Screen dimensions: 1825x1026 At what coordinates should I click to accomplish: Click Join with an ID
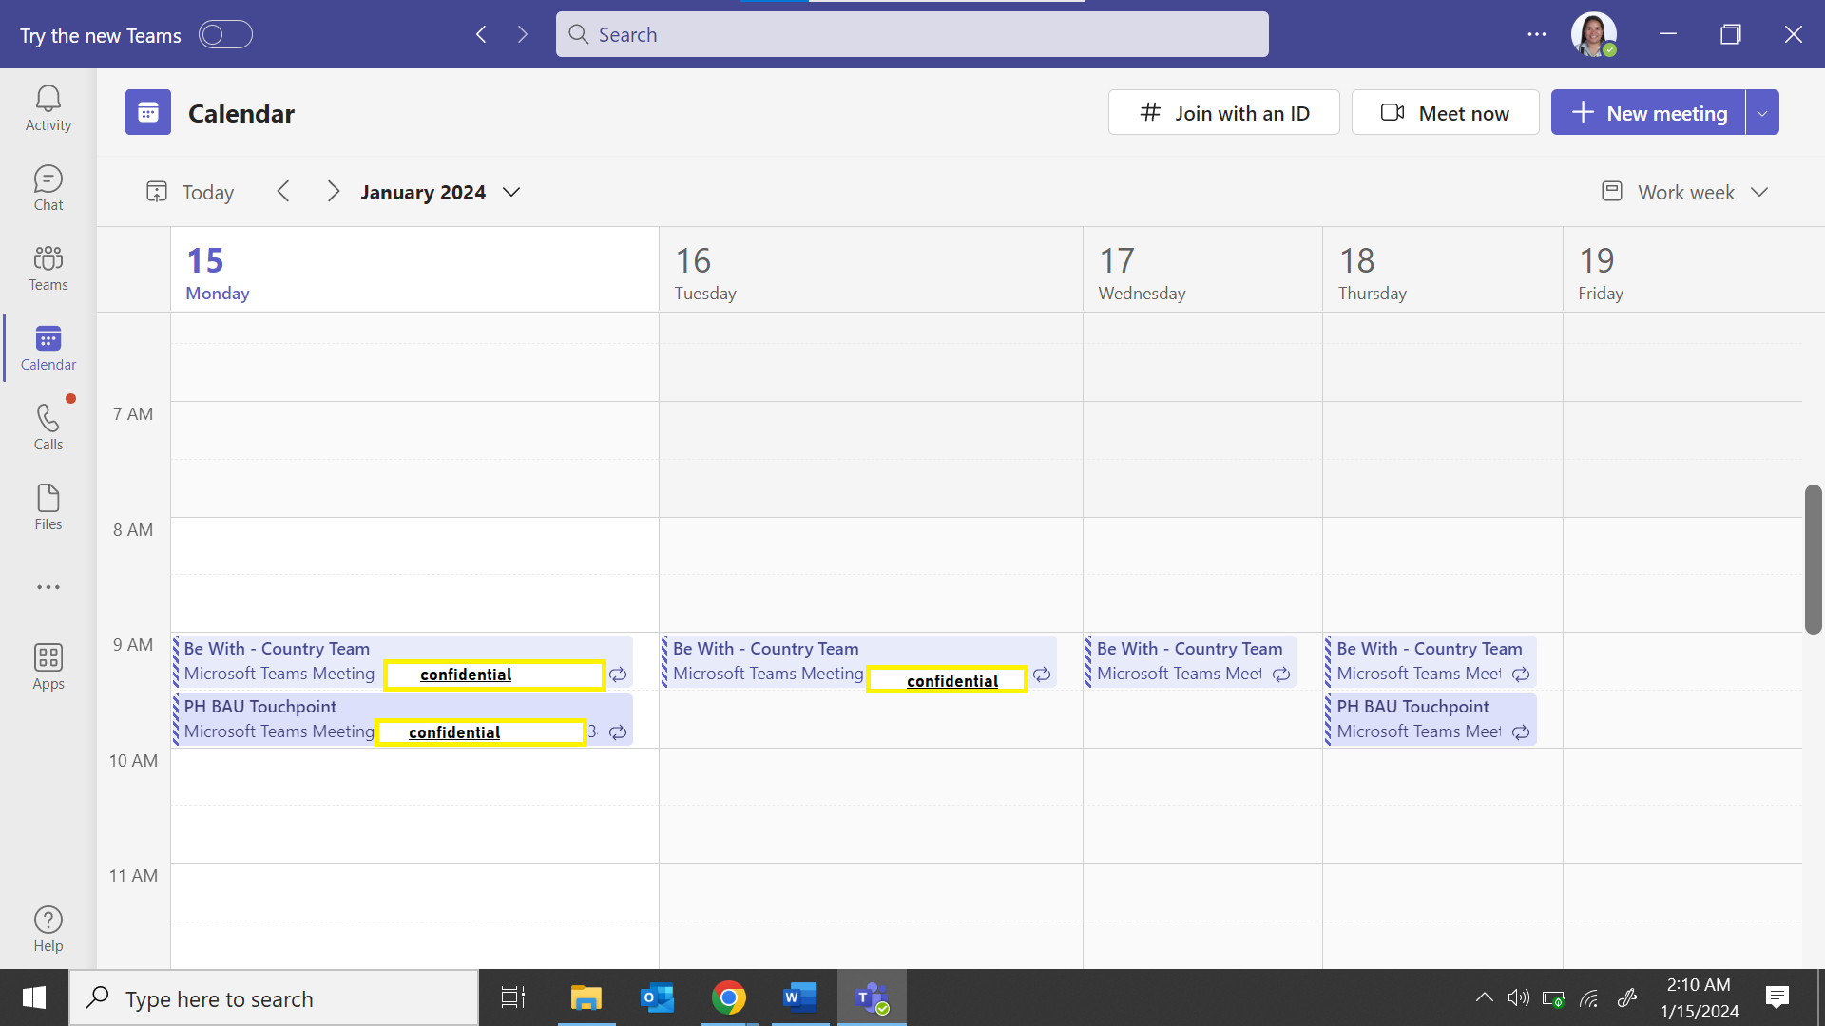1223,113
